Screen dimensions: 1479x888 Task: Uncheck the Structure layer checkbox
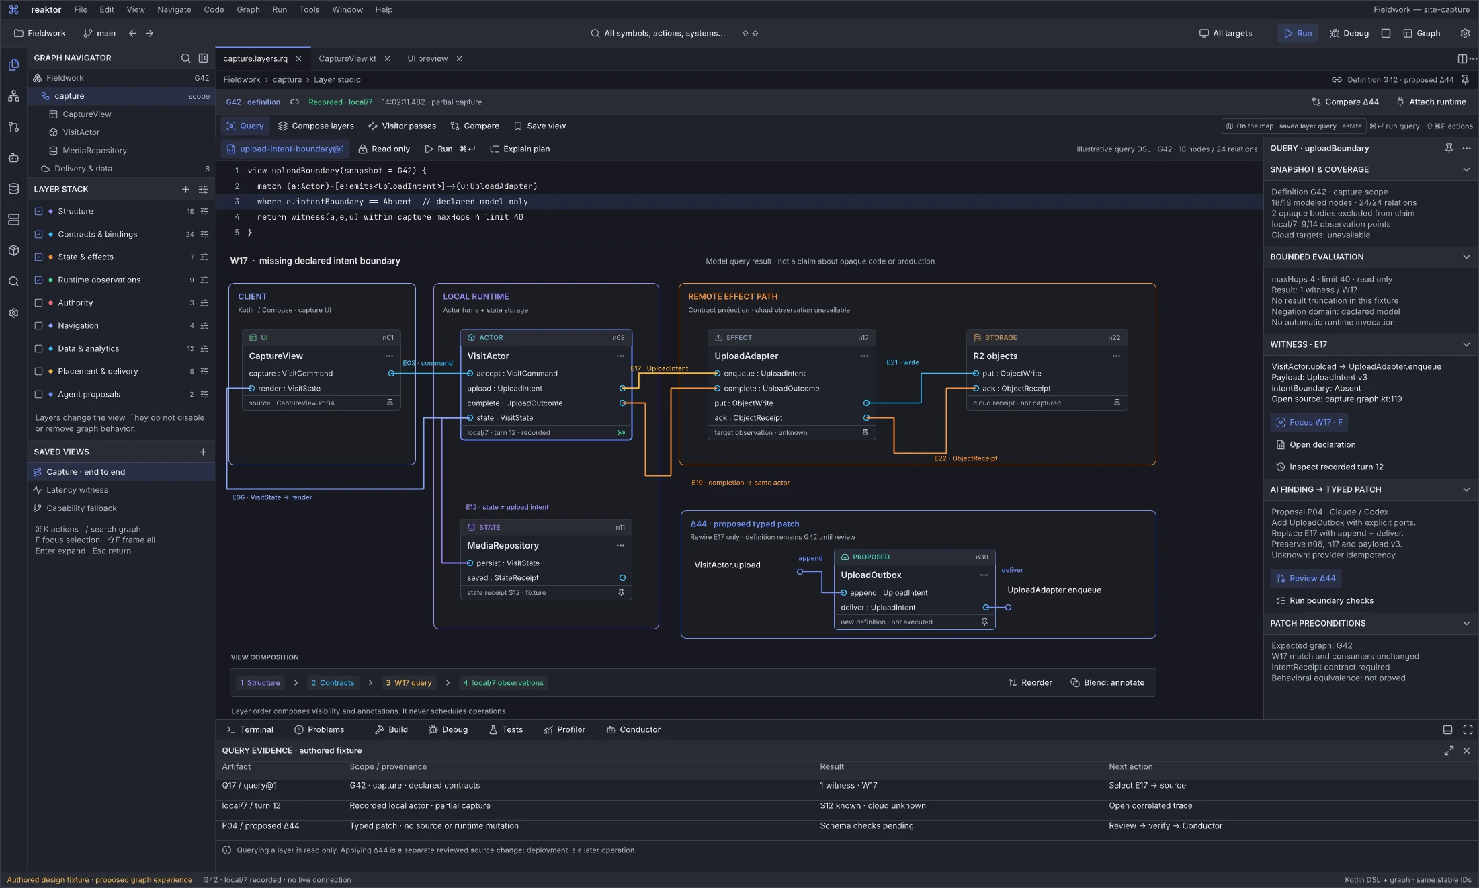click(38, 211)
